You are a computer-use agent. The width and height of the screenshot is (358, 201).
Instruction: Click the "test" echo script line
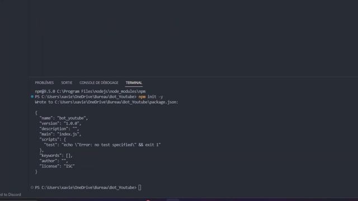[x=102, y=145]
